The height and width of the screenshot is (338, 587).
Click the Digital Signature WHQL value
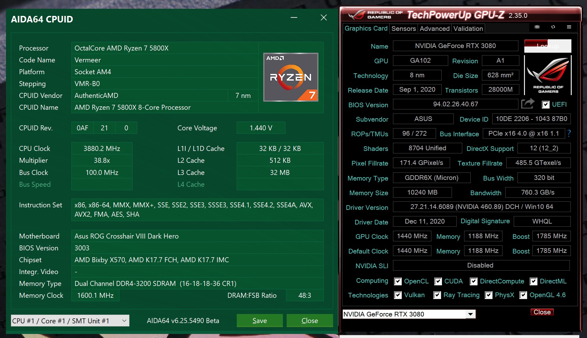coord(542,221)
